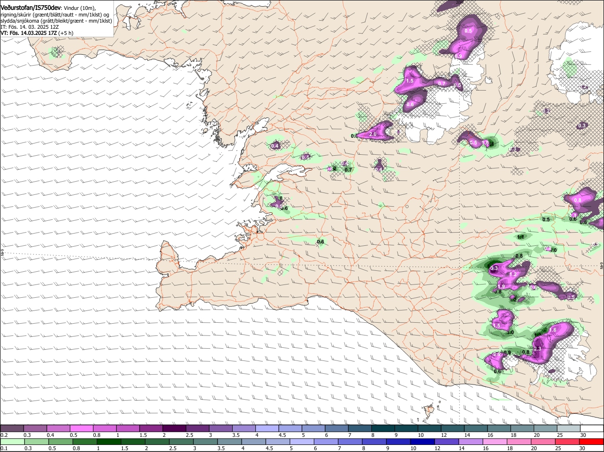The height and width of the screenshot is (452, 604).
Task: Click the rigning/skúrir legend description line
Action: (55, 14)
